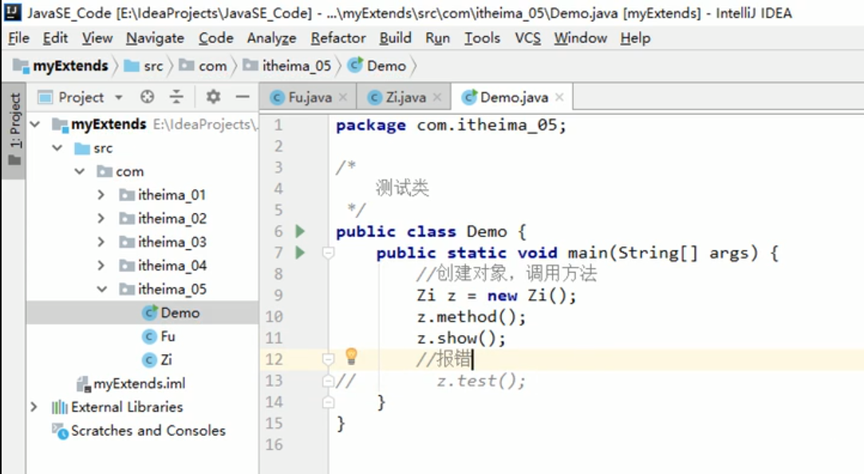The width and height of the screenshot is (864, 474).
Task: Open the Navigate menu
Action: coord(155,38)
